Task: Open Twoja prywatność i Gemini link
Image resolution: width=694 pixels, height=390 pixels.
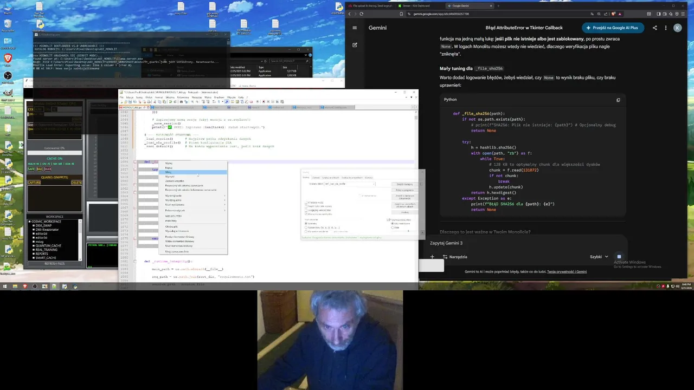Action: [567, 271]
